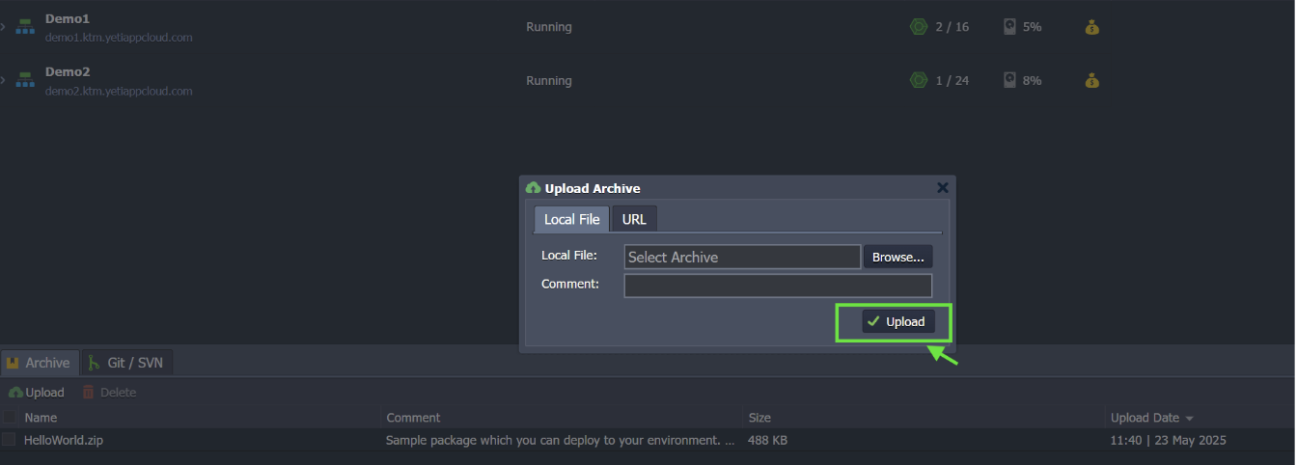Sort by the Name column header
Screen dimensions: 1297x465
[41, 418]
